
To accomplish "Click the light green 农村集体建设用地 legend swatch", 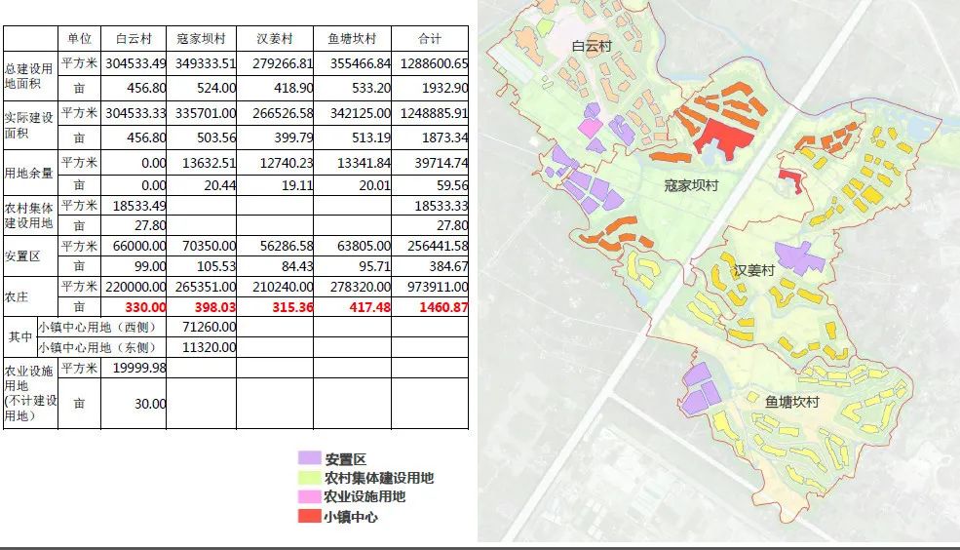I will [x=310, y=478].
